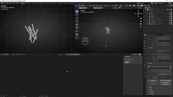Image resolution: width=173 pixels, height=97 pixels.
Task: Click the viewport zoom magnifier gizmo
Action: pos(141,19)
